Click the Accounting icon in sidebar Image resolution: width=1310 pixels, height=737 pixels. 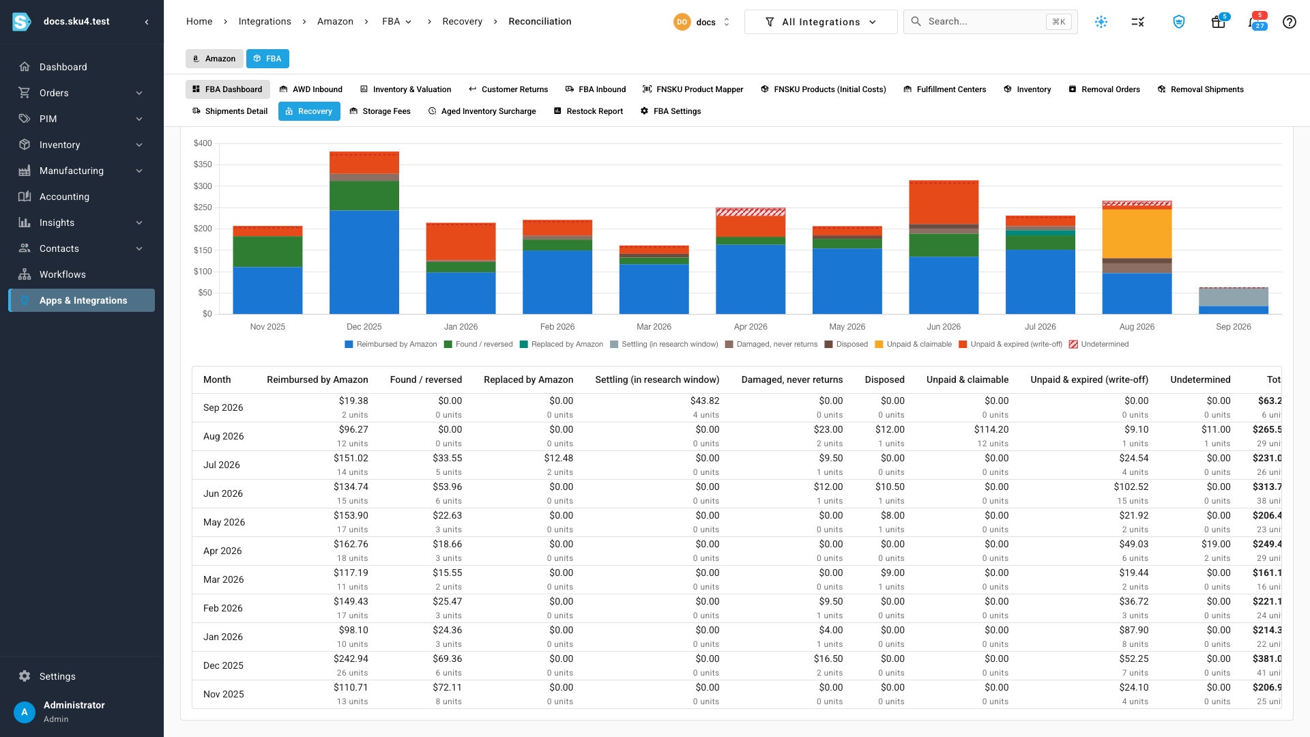[x=25, y=197]
